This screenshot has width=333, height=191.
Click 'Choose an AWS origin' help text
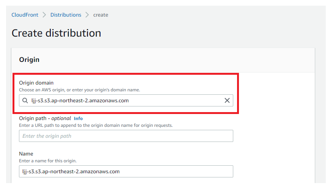80,90
